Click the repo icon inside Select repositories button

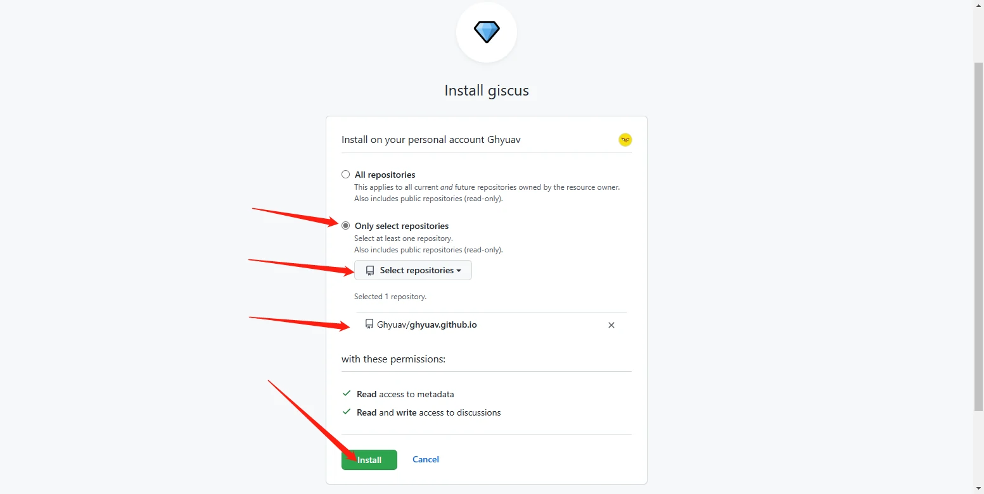coord(371,271)
